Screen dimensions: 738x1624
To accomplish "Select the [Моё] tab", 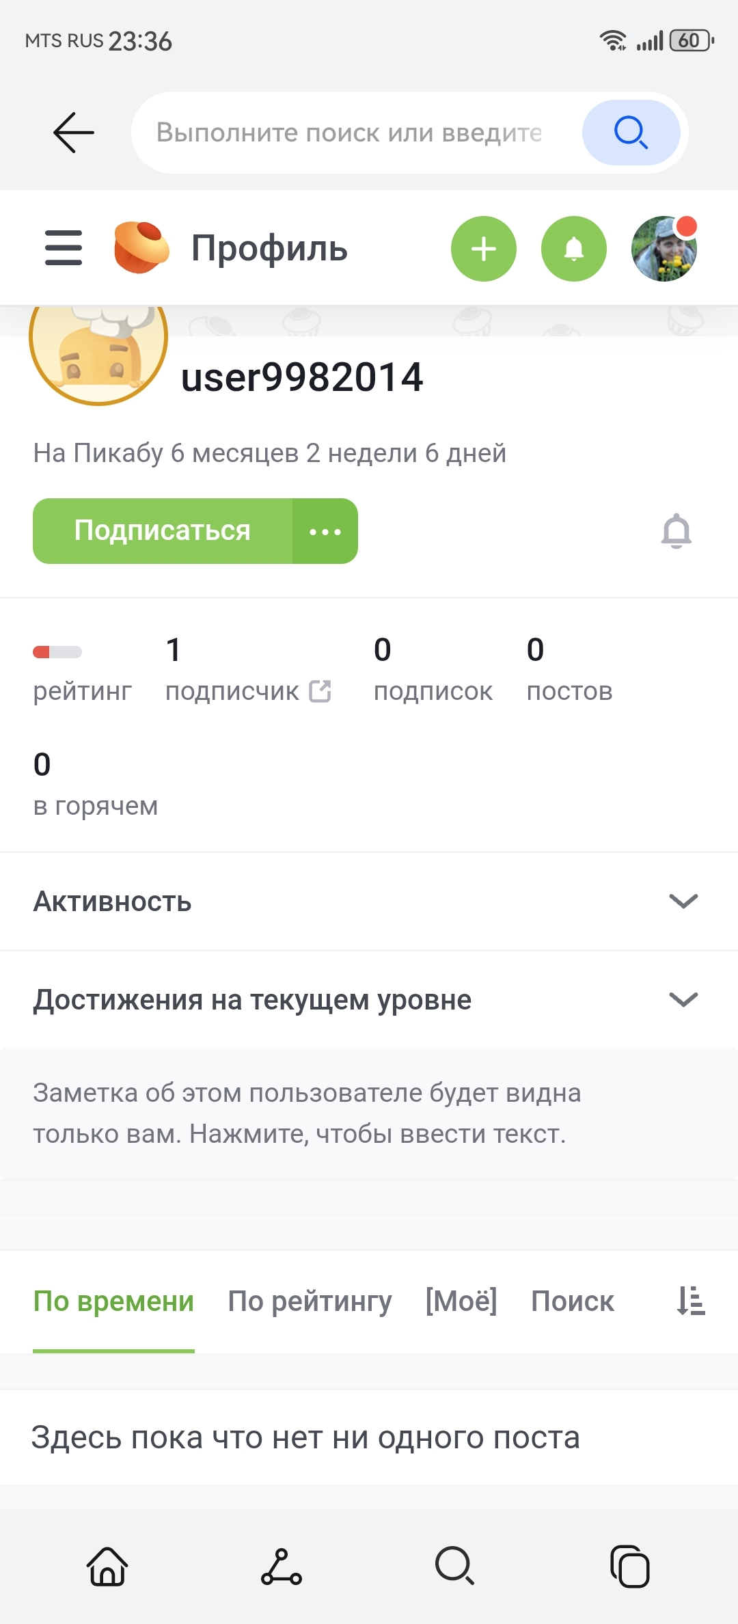I will pyautogui.click(x=461, y=1301).
